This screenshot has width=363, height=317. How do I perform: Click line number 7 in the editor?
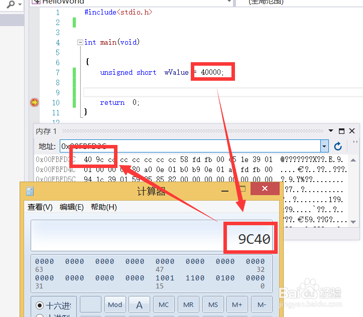click(58, 73)
